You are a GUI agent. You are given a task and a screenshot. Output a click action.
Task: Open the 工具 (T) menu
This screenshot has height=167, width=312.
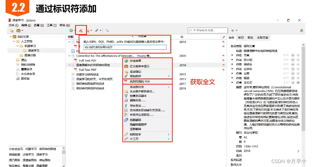pyautogui.click(x=52, y=25)
